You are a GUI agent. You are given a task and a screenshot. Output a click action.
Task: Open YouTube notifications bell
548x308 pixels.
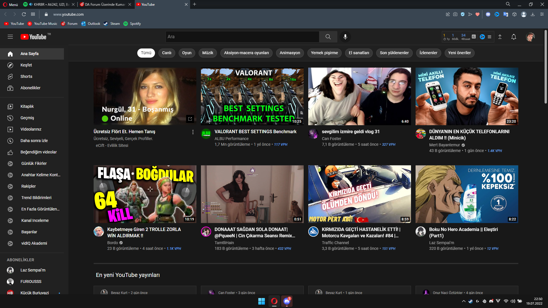coord(513,37)
